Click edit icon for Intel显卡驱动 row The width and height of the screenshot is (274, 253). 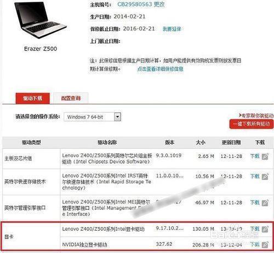pos(265,229)
